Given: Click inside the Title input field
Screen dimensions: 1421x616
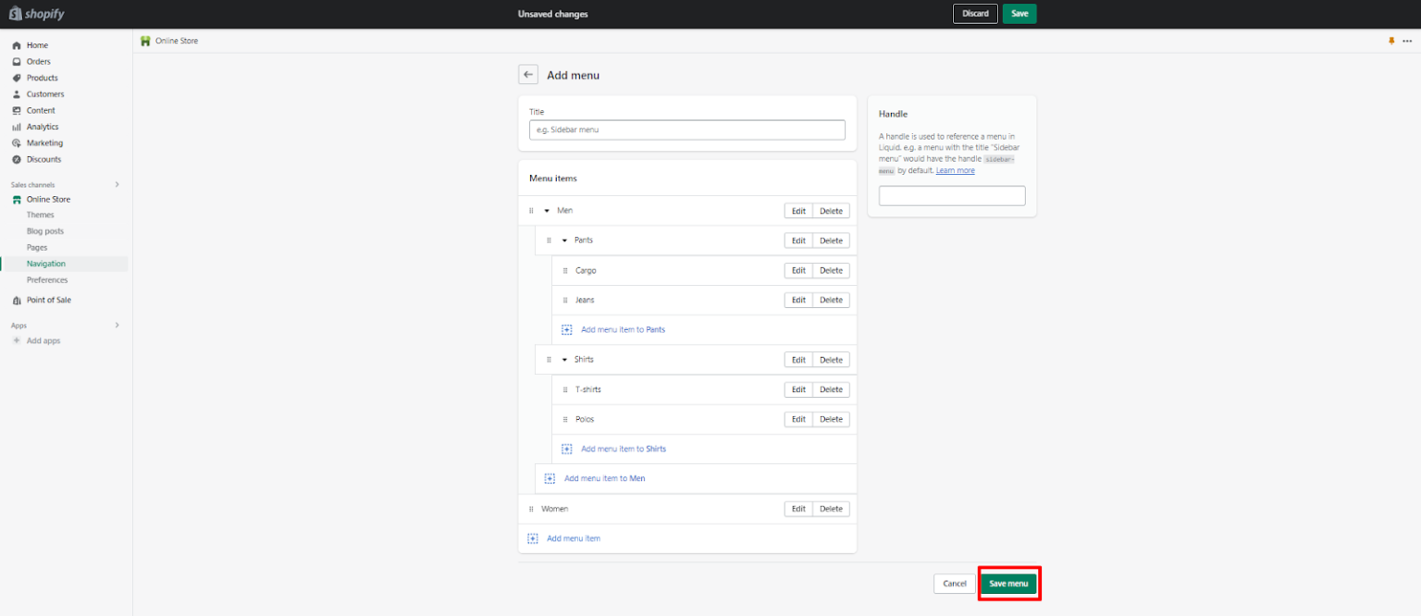Looking at the screenshot, I should pos(686,129).
